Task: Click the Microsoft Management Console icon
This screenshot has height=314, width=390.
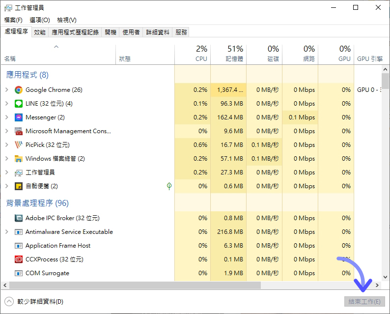Action: click(18, 131)
